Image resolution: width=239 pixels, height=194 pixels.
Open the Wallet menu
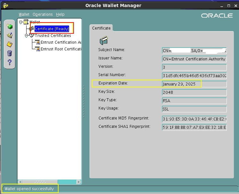coord(24,14)
